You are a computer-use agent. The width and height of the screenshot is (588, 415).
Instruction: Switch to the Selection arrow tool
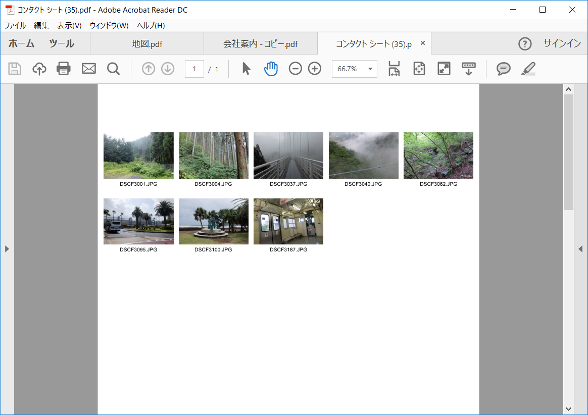(x=246, y=68)
